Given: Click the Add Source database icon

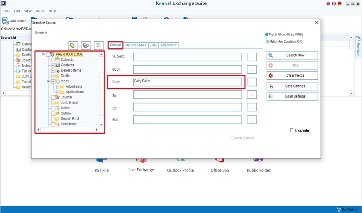Looking at the screenshot, I should point(5,20).
